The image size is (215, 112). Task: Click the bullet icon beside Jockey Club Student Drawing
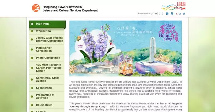click(32, 39)
